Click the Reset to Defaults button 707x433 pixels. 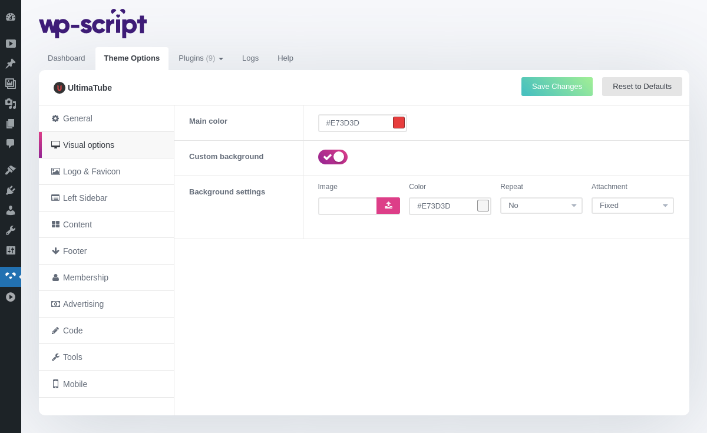(642, 87)
